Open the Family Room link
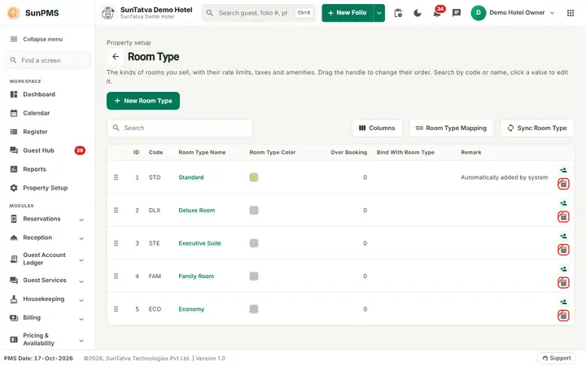Viewport: 586px width, 366px height. tap(196, 276)
